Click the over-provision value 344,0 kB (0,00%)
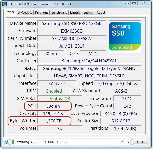Screen dimensions: 153x149 click(x=121, y=113)
